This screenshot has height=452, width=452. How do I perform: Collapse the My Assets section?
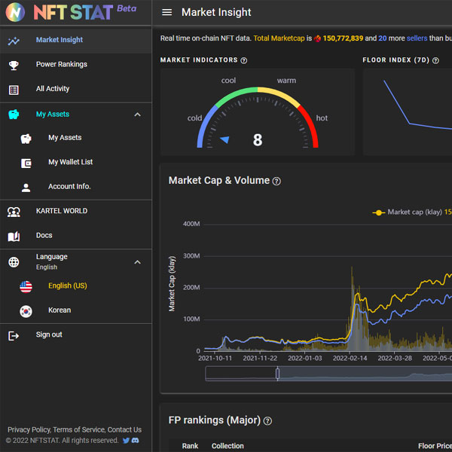[137, 115]
